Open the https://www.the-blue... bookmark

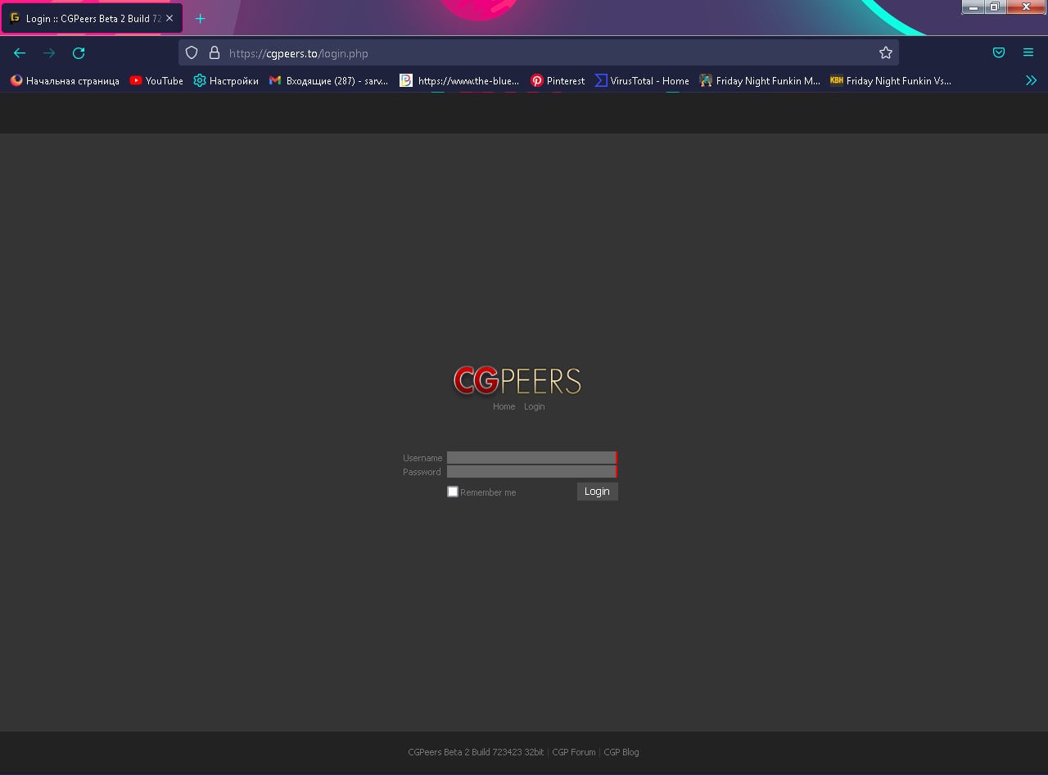point(459,80)
